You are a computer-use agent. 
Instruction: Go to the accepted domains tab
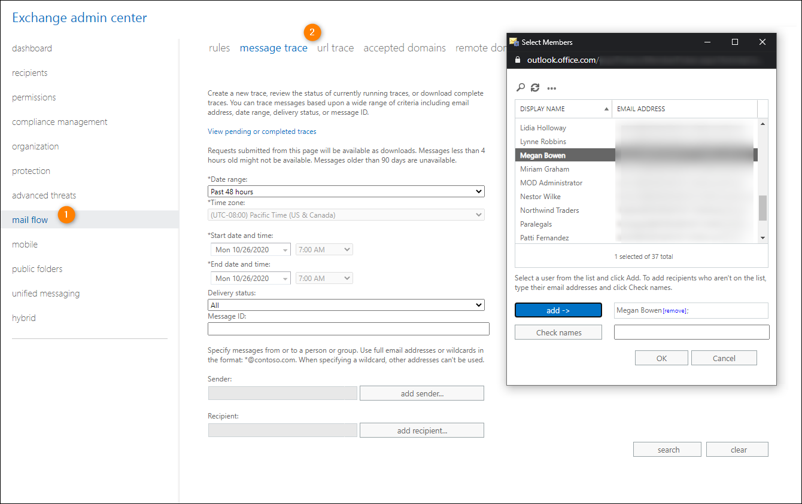405,48
